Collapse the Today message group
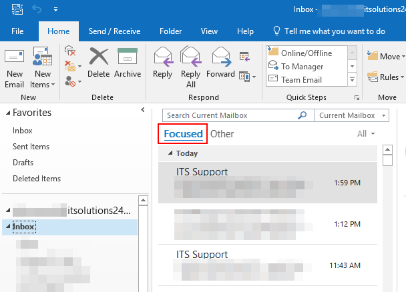 (170, 153)
